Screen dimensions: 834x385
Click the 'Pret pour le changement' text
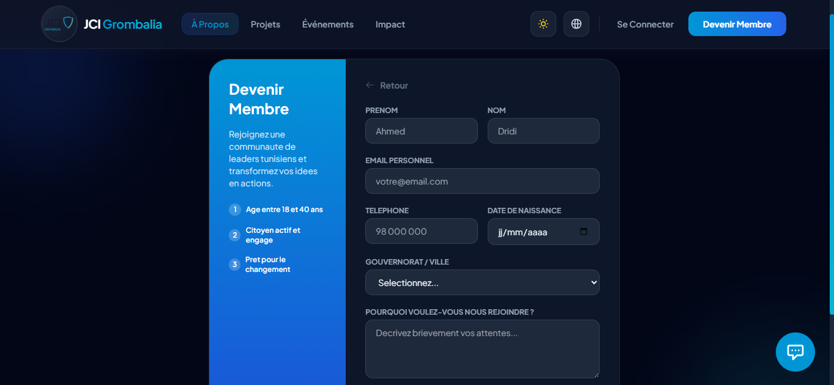(268, 265)
